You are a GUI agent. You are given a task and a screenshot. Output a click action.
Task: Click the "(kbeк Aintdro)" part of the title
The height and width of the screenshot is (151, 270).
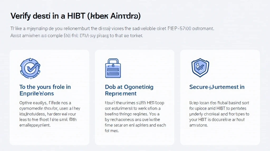tap(114, 16)
